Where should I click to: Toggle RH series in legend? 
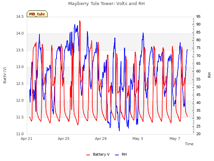121,154
